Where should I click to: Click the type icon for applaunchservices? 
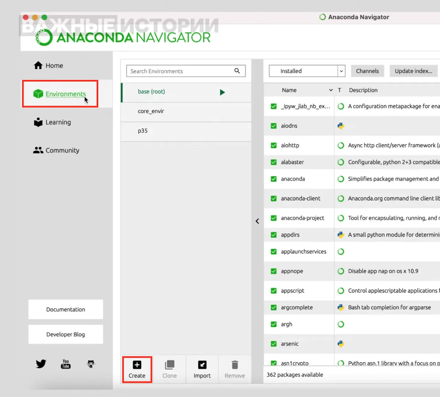(x=341, y=252)
